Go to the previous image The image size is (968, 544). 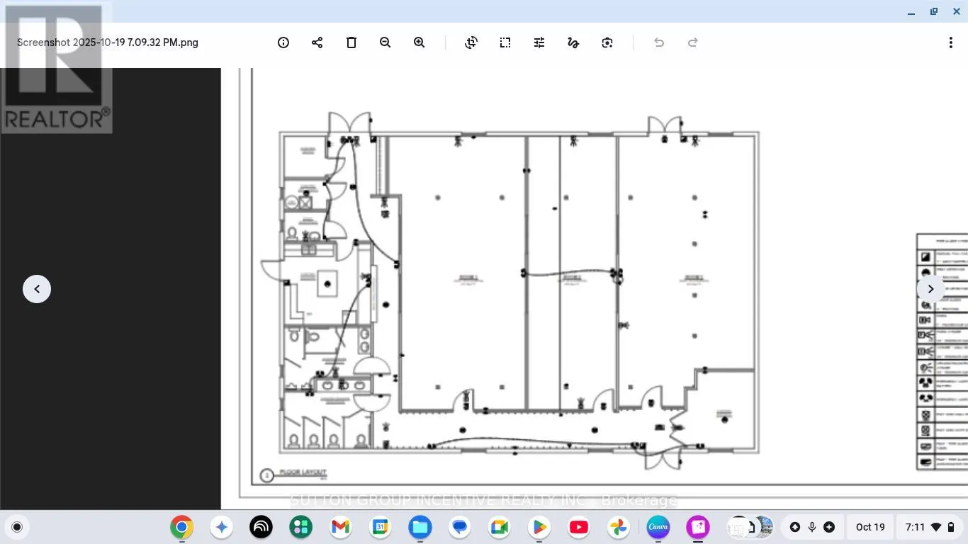pyautogui.click(x=37, y=289)
